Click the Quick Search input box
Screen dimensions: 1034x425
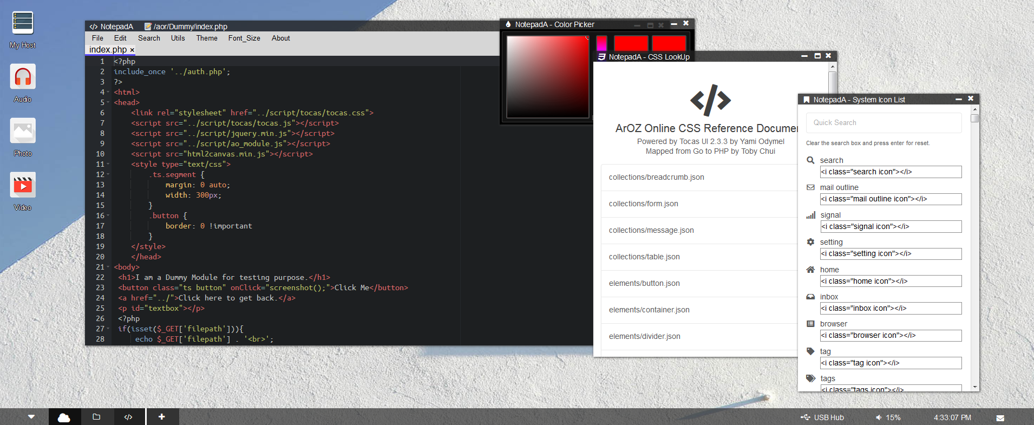click(884, 123)
